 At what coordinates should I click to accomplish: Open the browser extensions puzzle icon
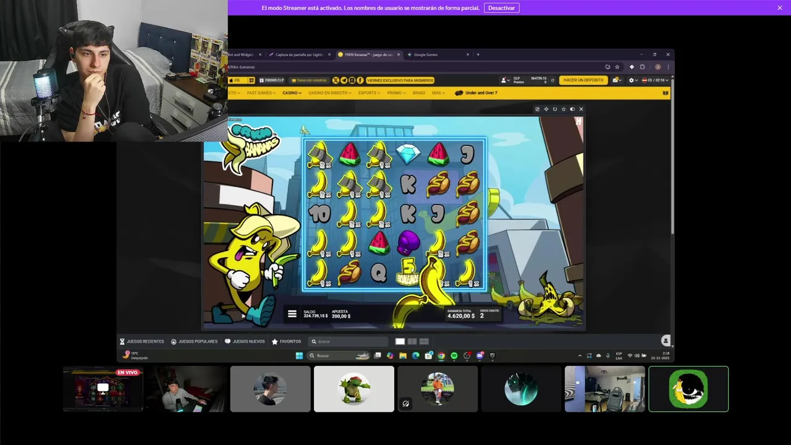642,67
